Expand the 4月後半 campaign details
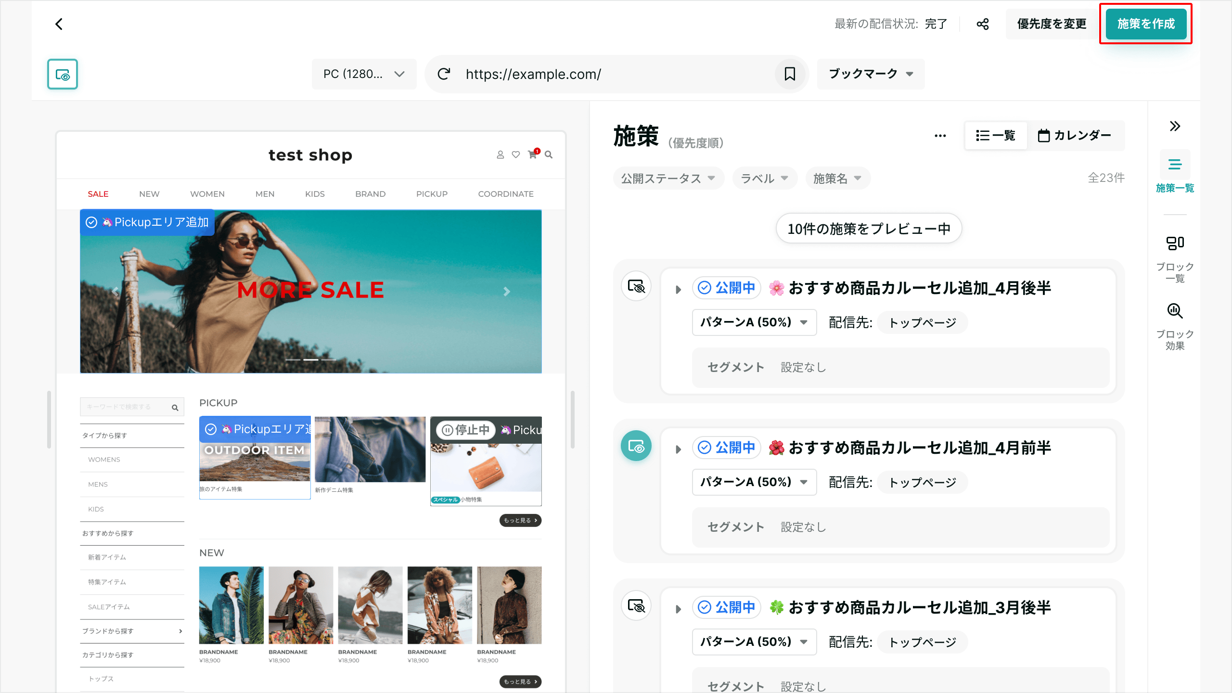The width and height of the screenshot is (1232, 693). 679,290
